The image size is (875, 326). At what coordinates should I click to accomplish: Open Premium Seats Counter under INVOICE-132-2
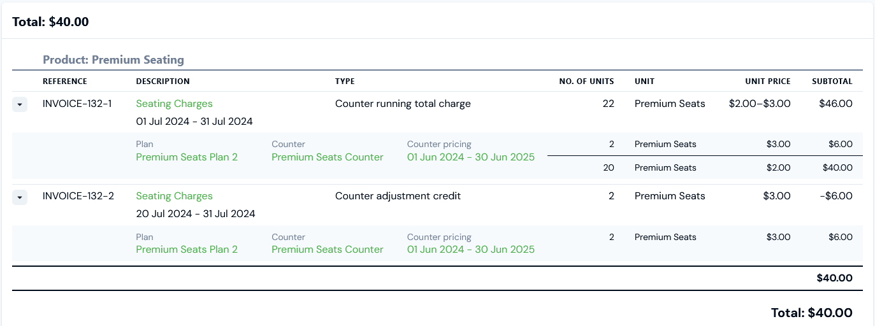(328, 250)
